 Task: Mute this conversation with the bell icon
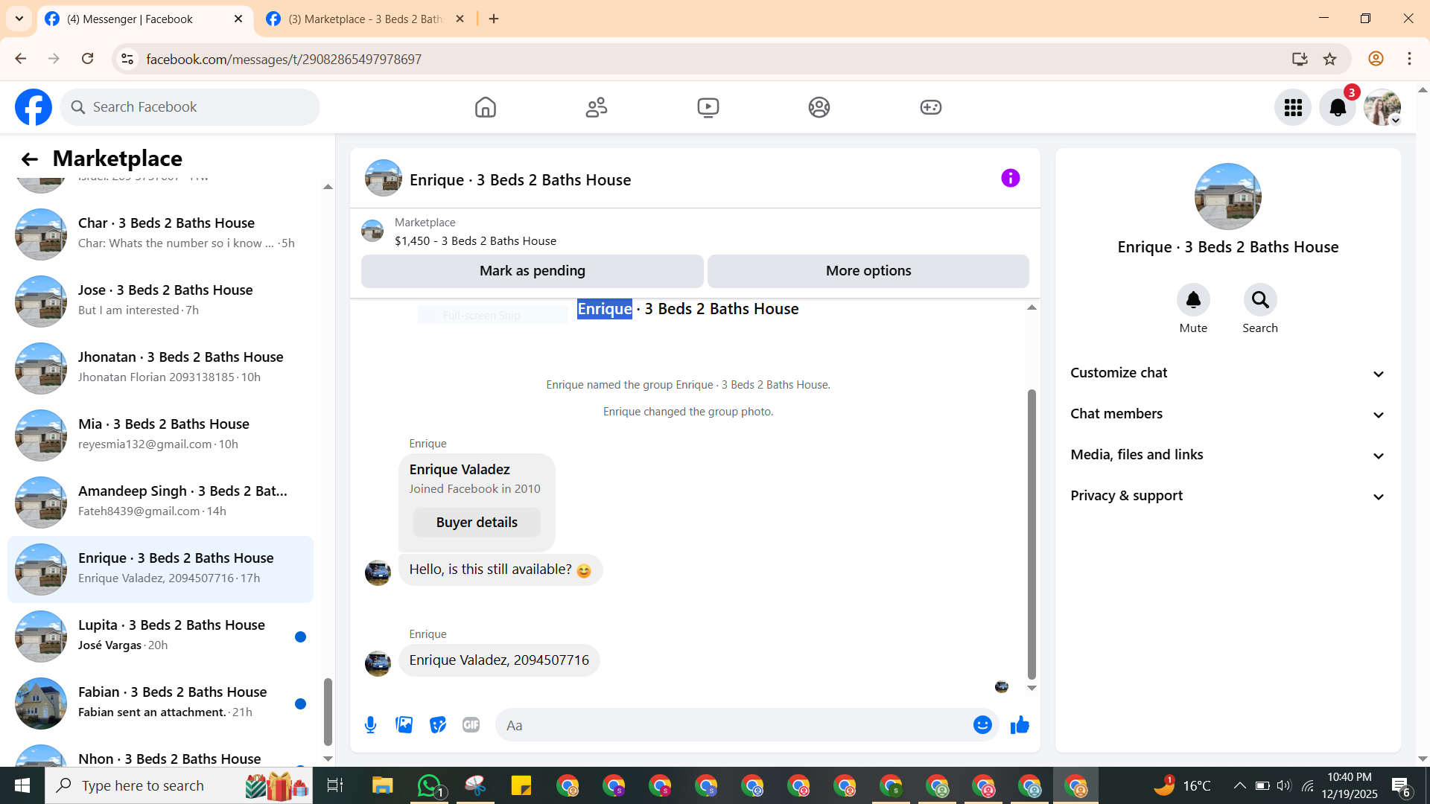(x=1193, y=300)
